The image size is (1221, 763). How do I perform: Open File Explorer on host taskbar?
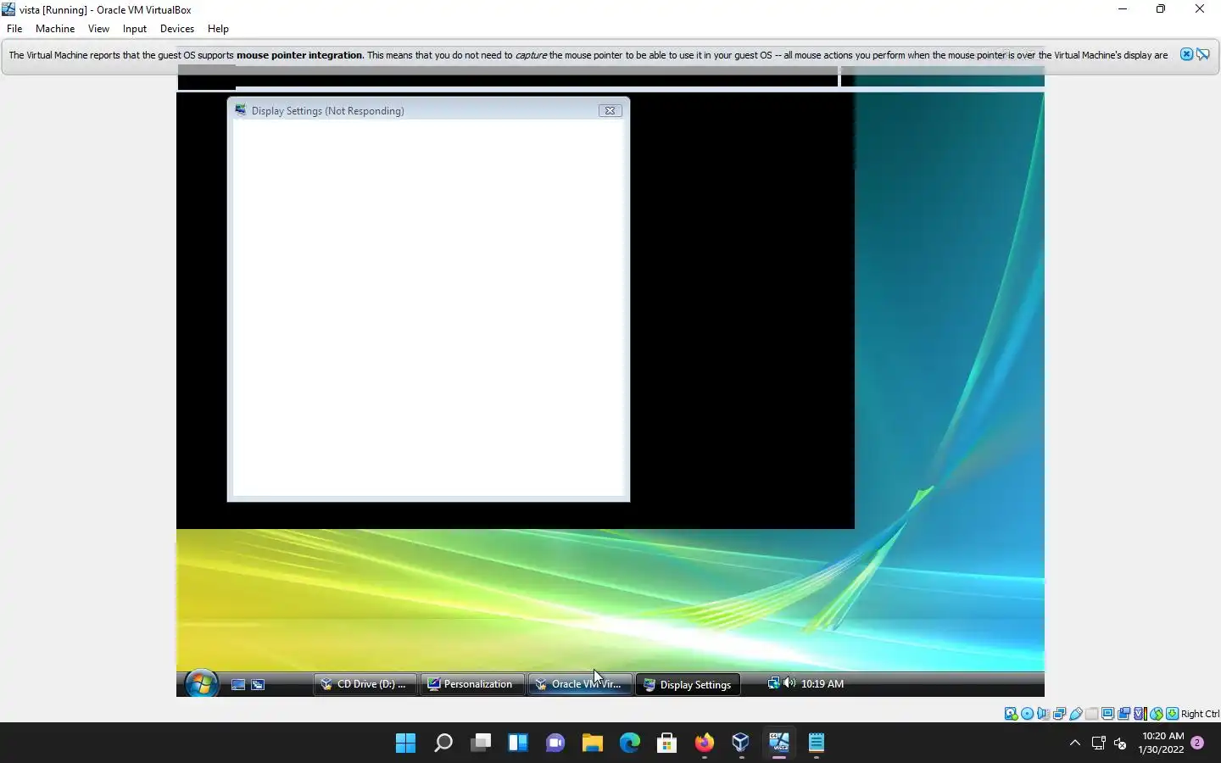(593, 744)
